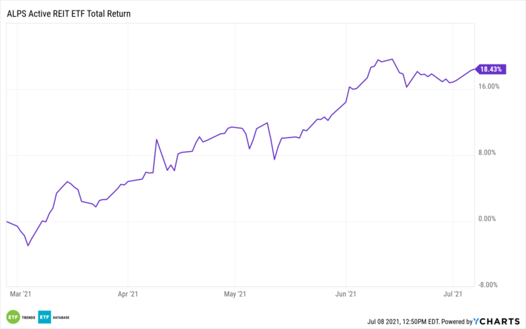Select the Jul '21 x-axis label
Image resolution: width=526 pixels, height=329 pixels.
454,295
